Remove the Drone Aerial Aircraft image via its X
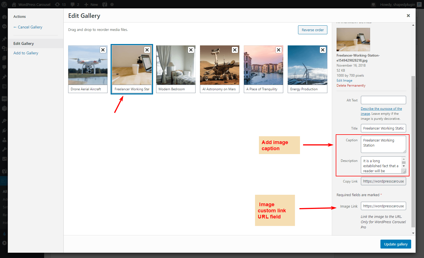 pos(103,50)
